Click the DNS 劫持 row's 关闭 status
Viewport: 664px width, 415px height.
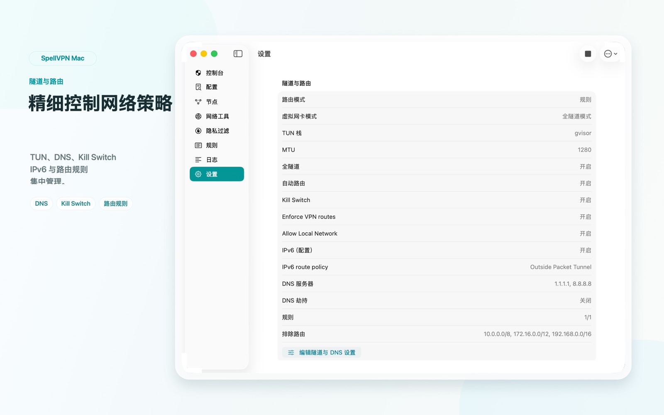[x=585, y=300]
